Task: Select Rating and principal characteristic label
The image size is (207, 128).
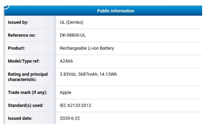Action: point(28,77)
